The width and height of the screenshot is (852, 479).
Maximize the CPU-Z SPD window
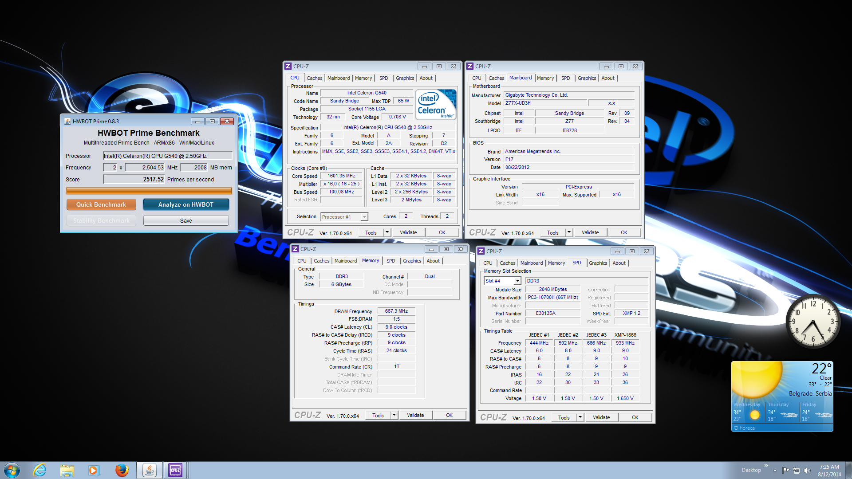click(632, 251)
